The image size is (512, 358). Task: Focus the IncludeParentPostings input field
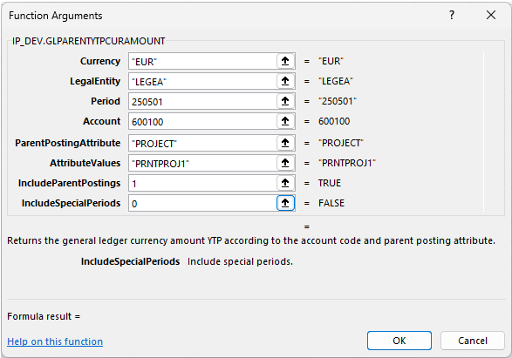coord(202,183)
